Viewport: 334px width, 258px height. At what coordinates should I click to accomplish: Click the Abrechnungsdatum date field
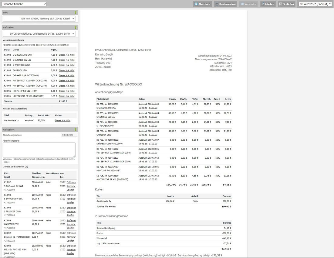click(69, 135)
